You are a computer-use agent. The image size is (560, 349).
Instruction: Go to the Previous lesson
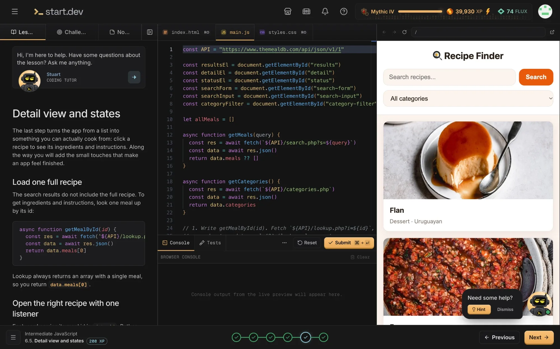click(x=499, y=337)
